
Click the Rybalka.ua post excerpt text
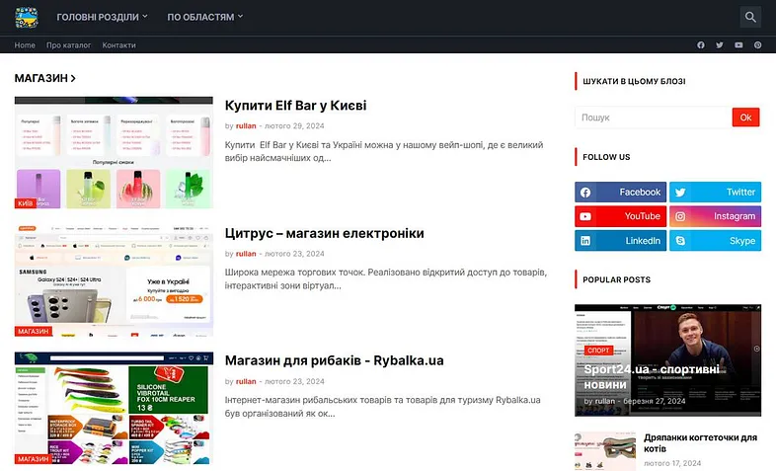coord(382,407)
